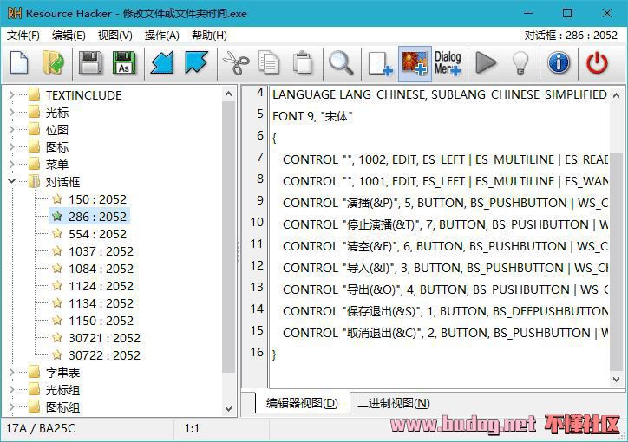
Task: Expand the 字串表 folder
Action: click(12, 373)
